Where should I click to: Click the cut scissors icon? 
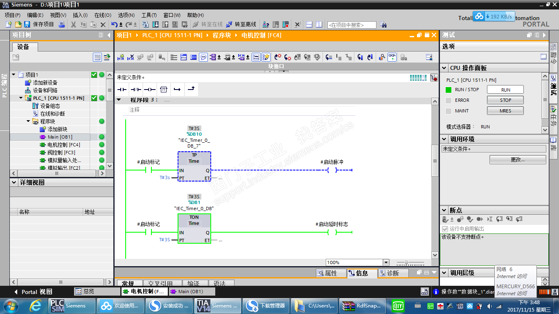[x=73, y=25]
